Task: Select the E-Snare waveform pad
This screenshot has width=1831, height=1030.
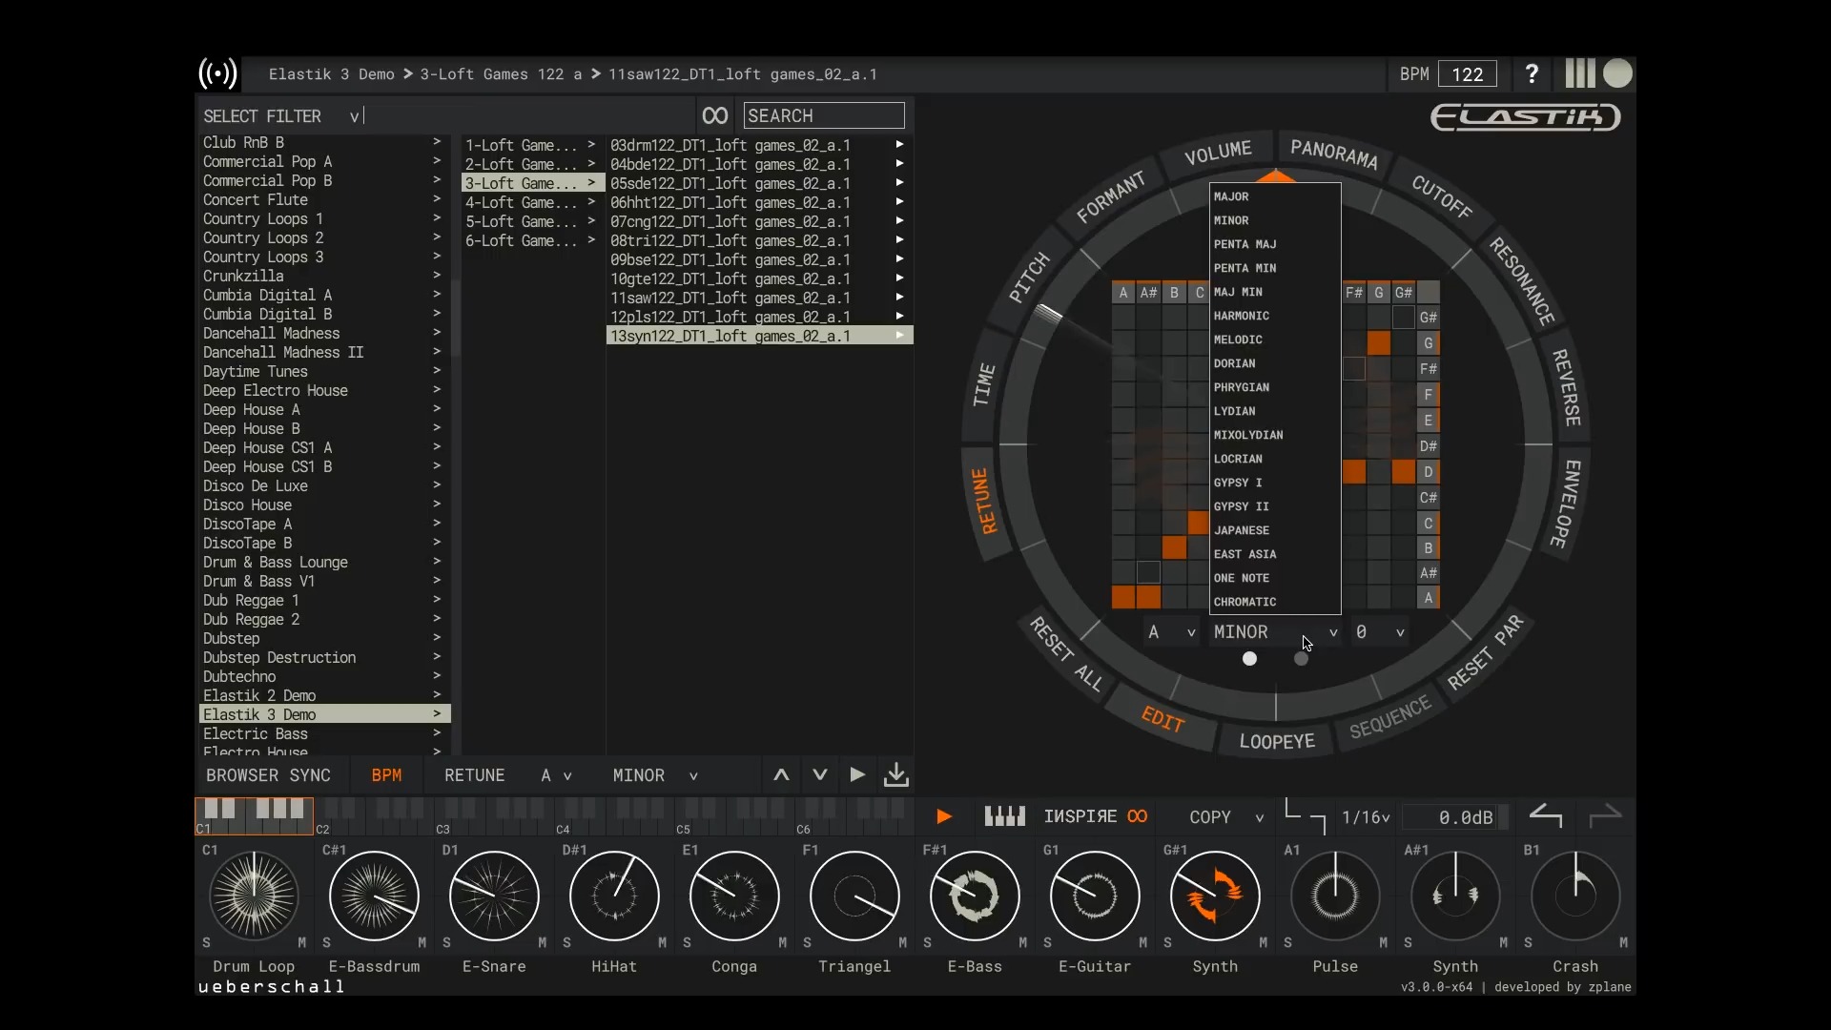Action: point(494,896)
